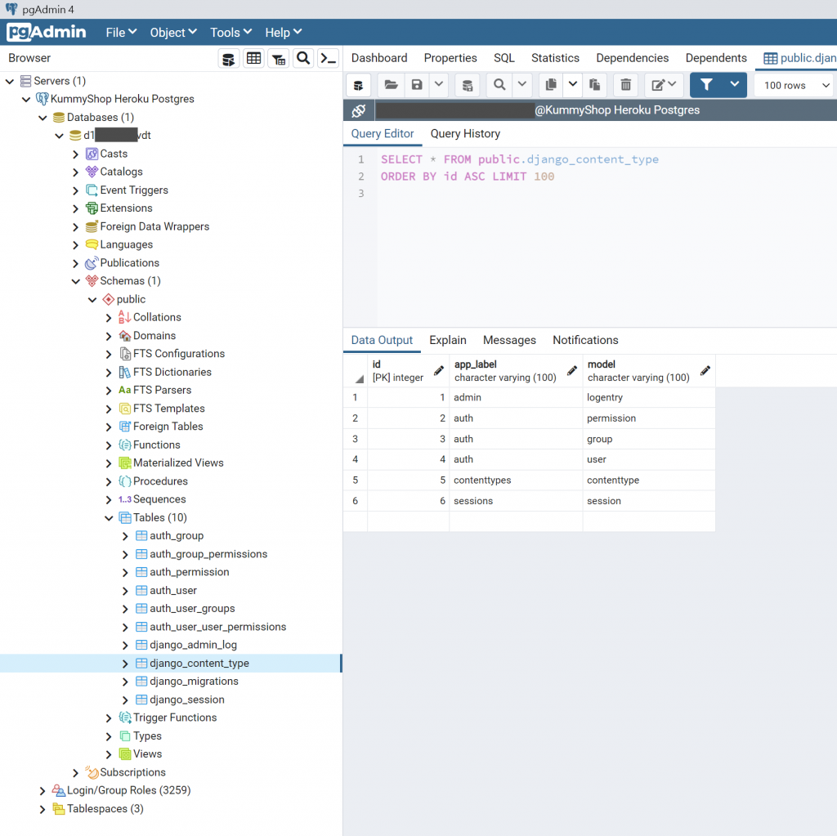Screen dimensions: 837x836
Task: Click the Find magnifier icon in query toolbar
Action: tap(499, 85)
